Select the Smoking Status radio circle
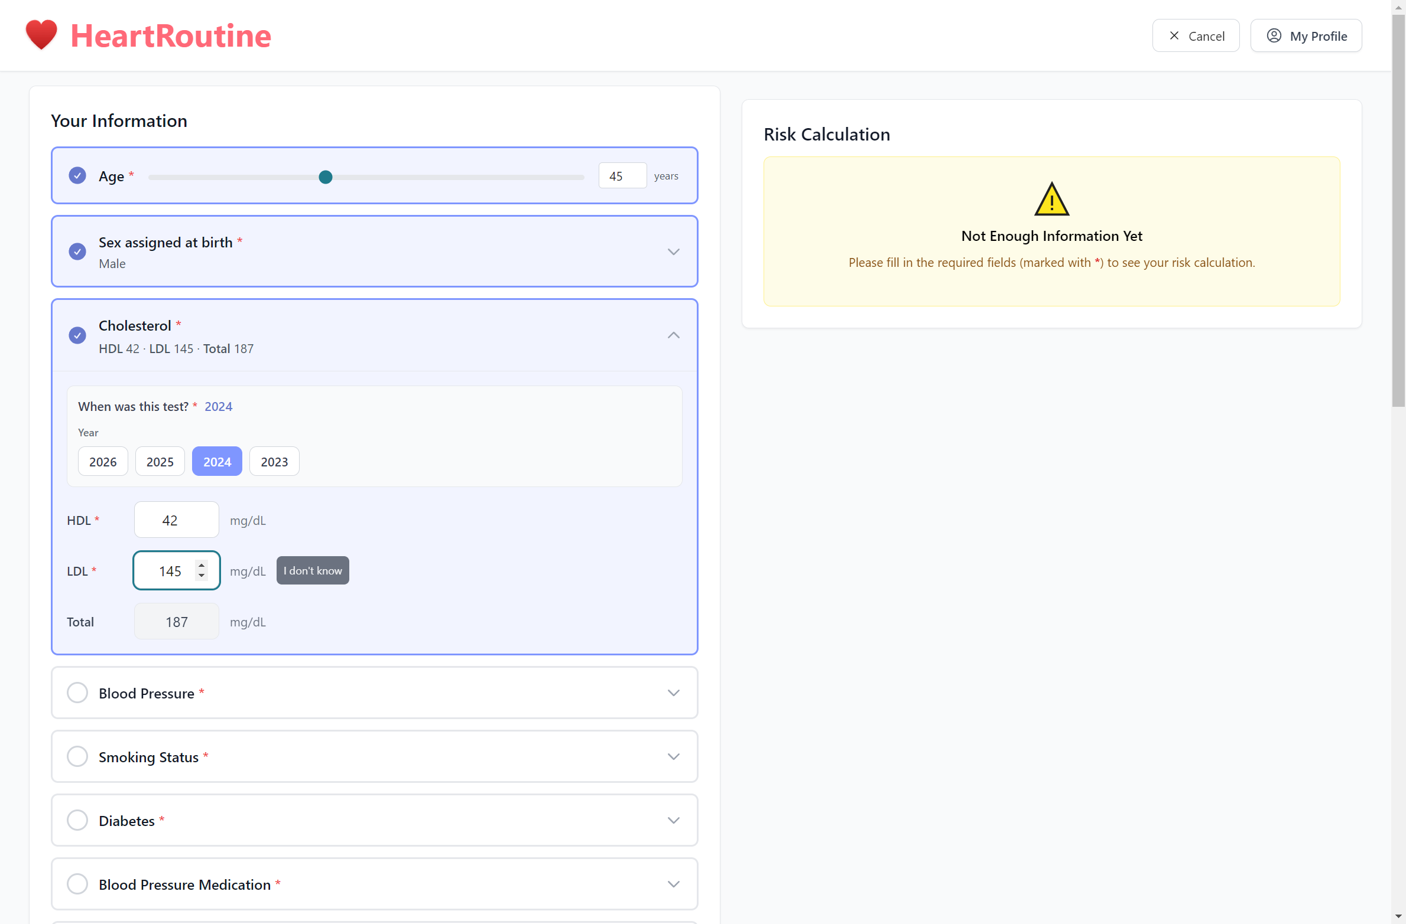Screen dimensions: 1406x924 [77, 756]
